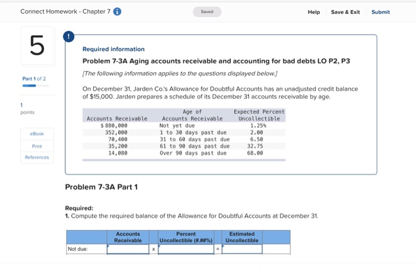Click the Estimated Uncollectible input for Not due
416x268 pixels.
tap(242, 249)
